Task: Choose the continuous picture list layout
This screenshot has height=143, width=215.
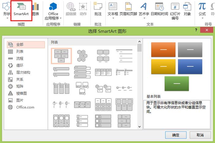Action: pos(61,121)
